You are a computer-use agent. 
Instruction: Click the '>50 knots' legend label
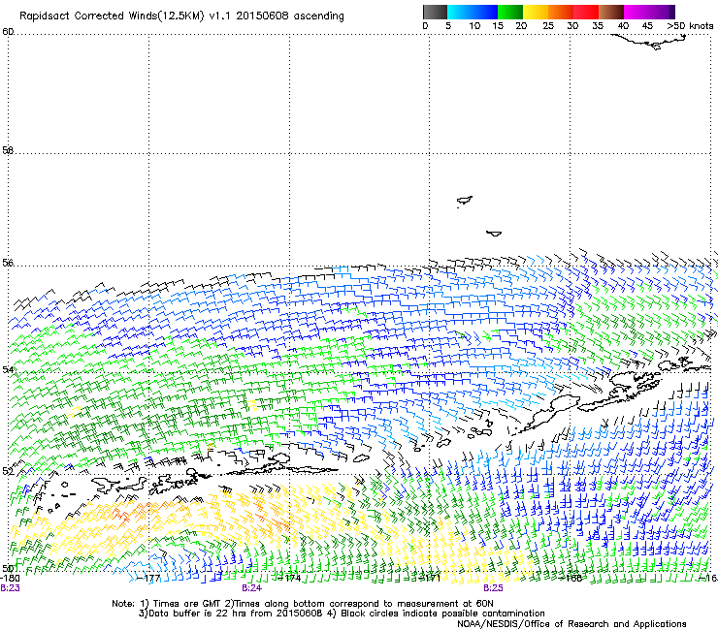(690, 26)
